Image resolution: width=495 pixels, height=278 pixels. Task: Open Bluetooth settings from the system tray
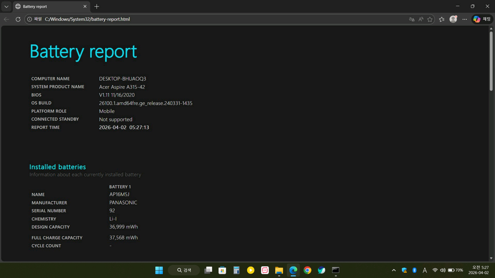[x=414, y=270]
